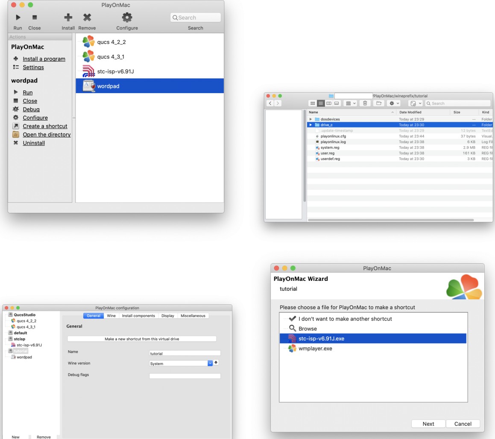Click Next button in PlayOnMac Wizard

[x=428, y=424]
